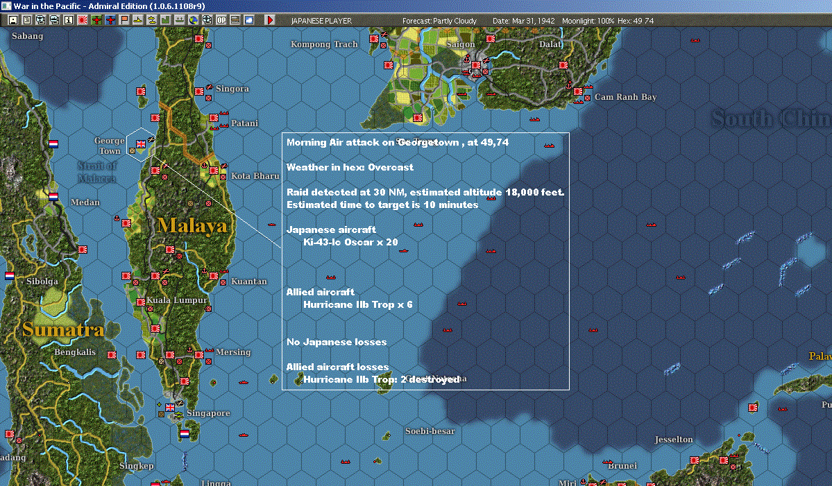
Task: Select the Dutch flag base near Medan
Action: [x=53, y=197]
